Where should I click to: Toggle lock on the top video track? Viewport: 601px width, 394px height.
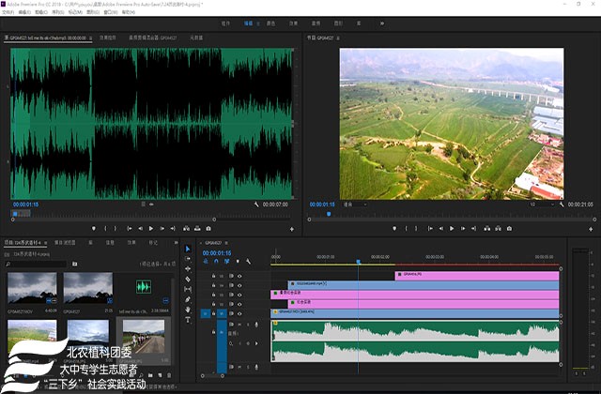click(215, 276)
